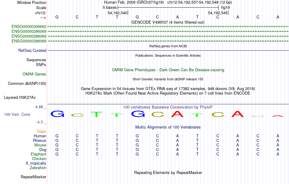Click the Window Position track label
289x184 pixels.
tap(32, 2)
